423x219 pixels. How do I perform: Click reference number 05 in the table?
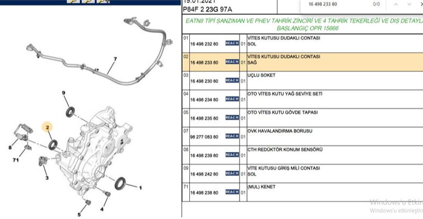(186, 112)
